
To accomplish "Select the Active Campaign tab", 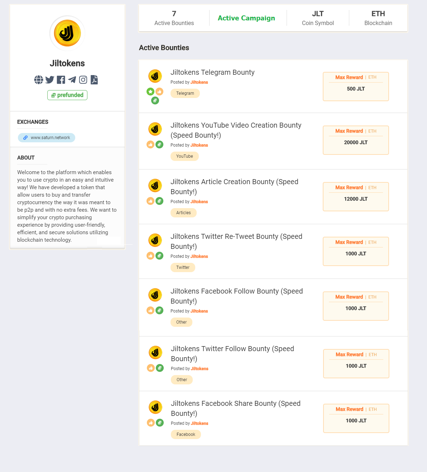I will (246, 18).
